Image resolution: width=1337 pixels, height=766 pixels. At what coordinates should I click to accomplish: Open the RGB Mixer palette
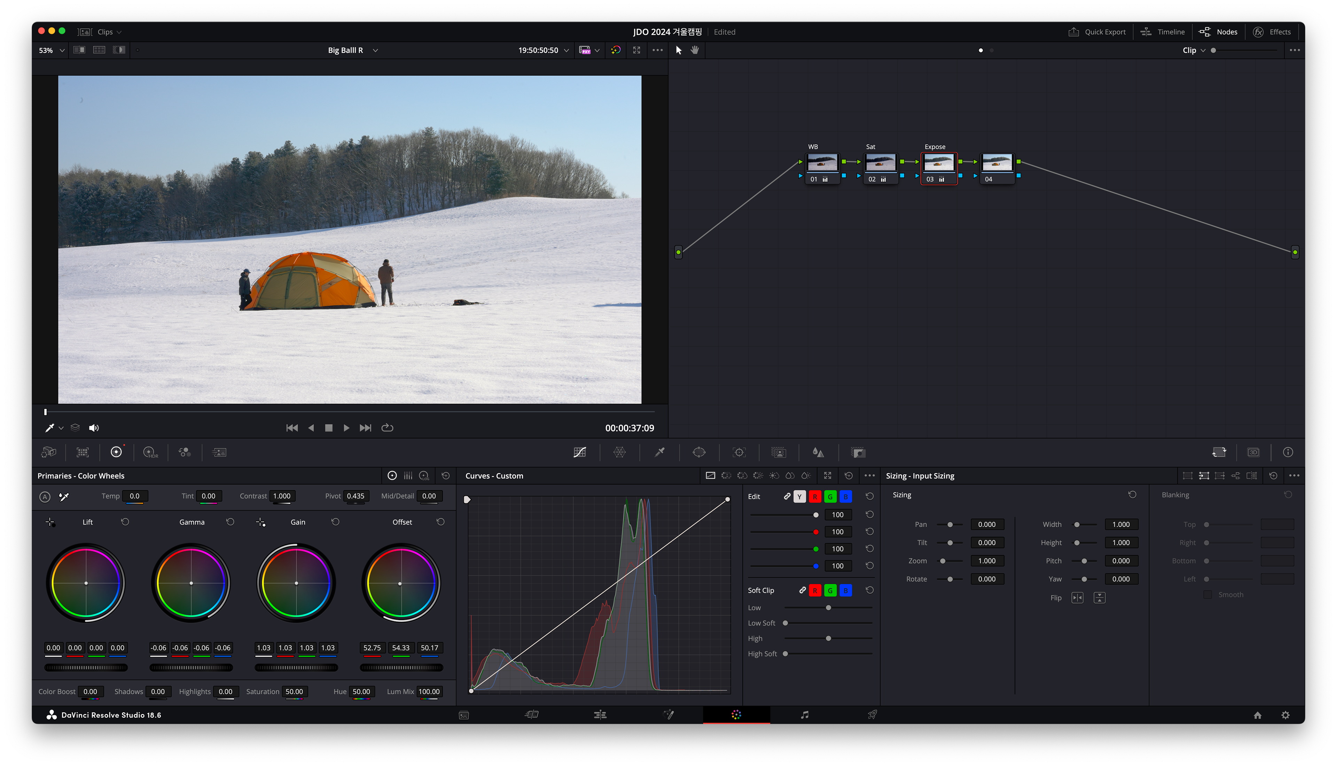(x=184, y=452)
